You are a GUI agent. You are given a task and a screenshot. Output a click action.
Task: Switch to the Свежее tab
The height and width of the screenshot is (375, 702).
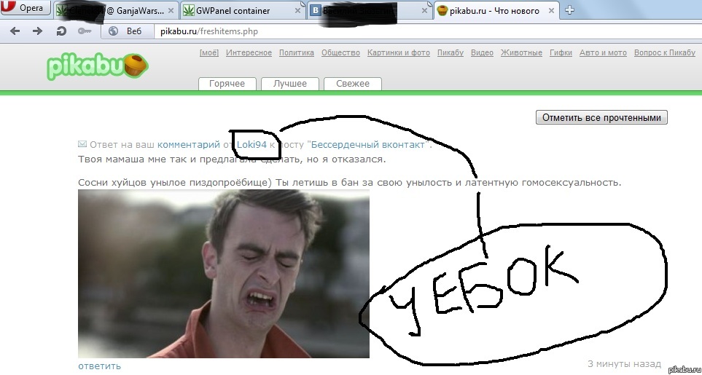[353, 84]
